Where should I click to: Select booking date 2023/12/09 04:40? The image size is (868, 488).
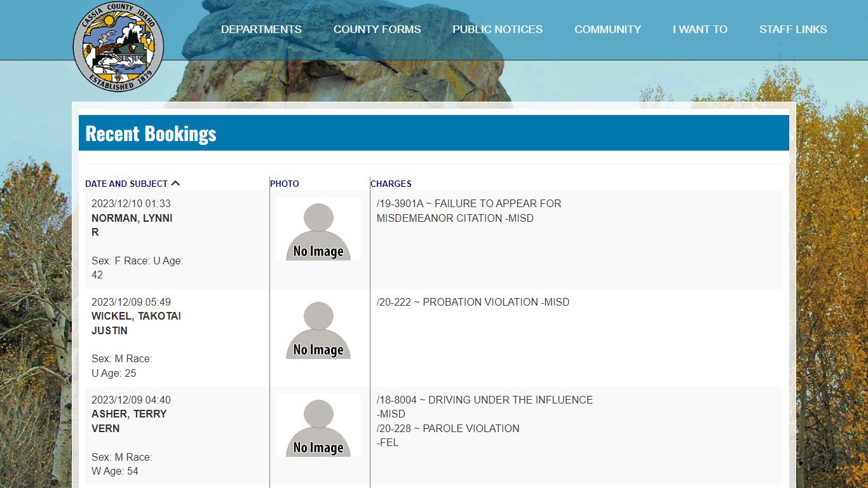click(x=131, y=400)
